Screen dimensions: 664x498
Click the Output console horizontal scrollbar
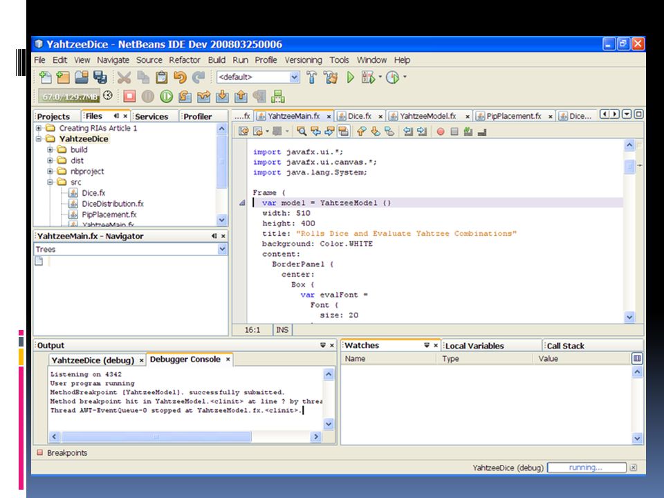(x=185, y=436)
